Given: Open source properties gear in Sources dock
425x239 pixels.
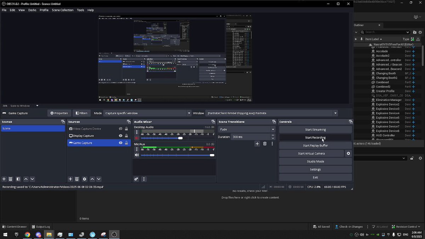Looking at the screenshot, I should 84,179.
